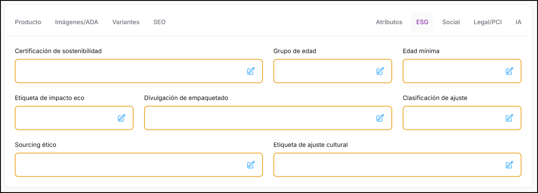The height and width of the screenshot is (193, 538).
Task: Click edit icon in Grupo de edad
Action: coord(380,71)
